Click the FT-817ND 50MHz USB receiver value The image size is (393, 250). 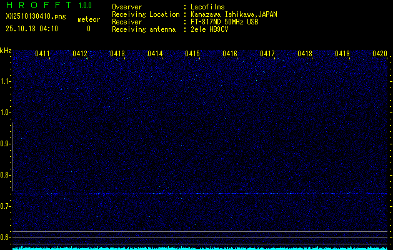point(224,22)
